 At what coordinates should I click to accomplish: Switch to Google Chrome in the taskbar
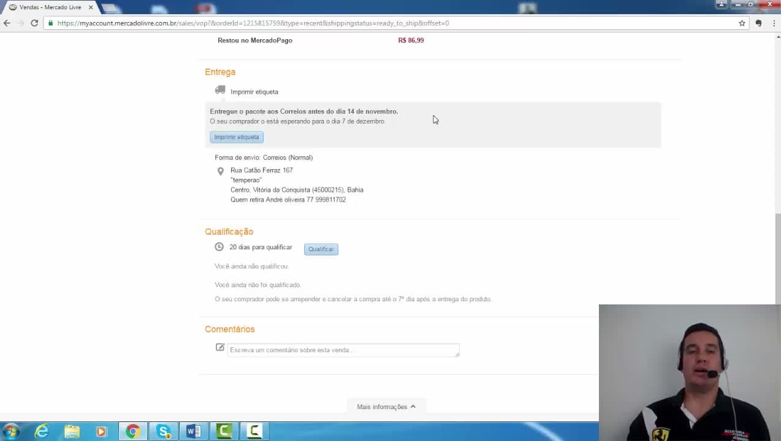132,432
